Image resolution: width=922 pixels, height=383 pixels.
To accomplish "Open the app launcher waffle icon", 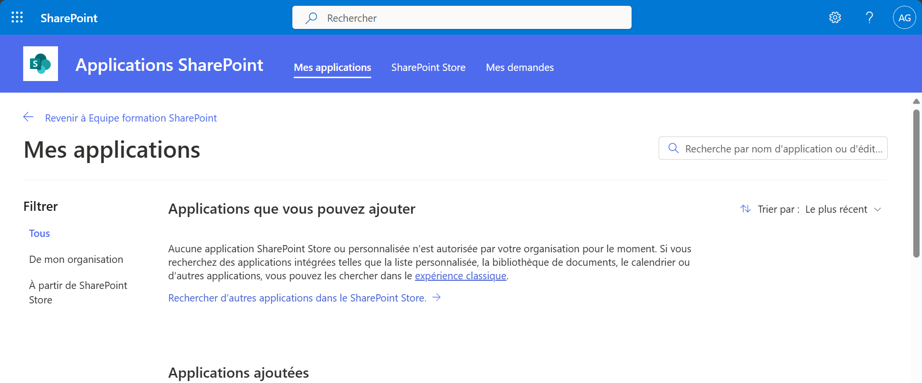I will coord(17,18).
